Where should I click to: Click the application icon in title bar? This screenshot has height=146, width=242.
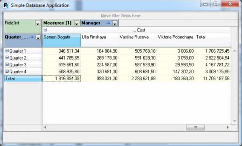pyautogui.click(x=6, y=5)
